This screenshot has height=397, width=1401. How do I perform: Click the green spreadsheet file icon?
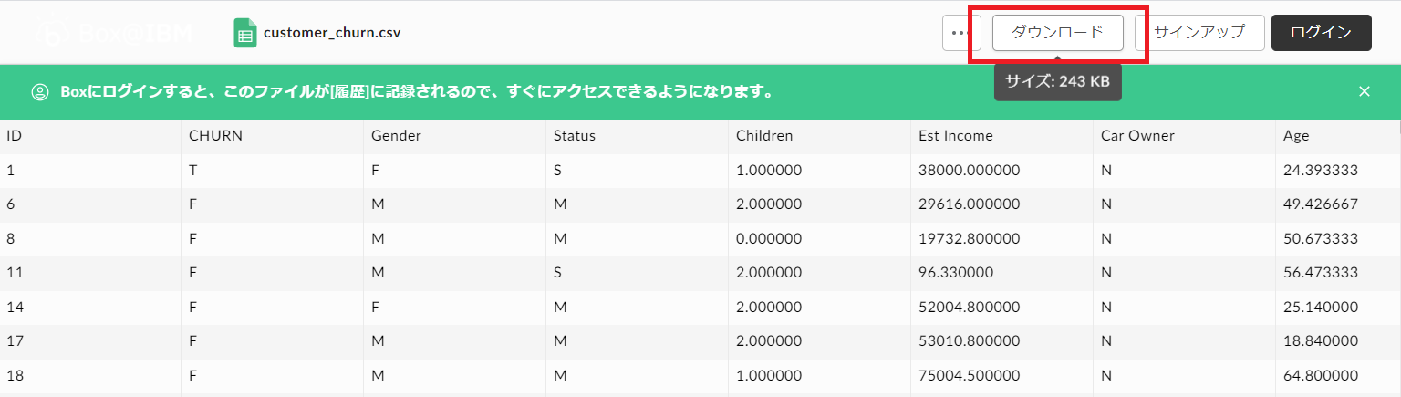coord(245,33)
